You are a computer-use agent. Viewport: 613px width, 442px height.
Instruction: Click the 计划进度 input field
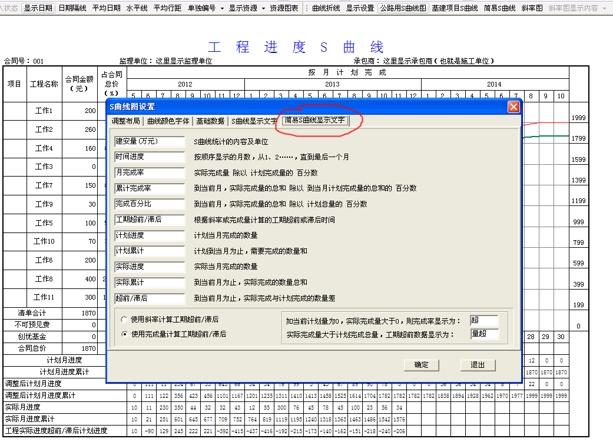pos(150,235)
